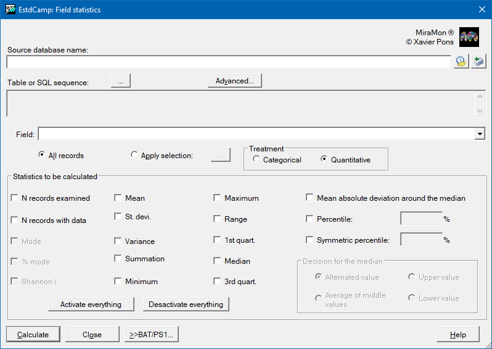Select Categorical treatment radio button
492x349 pixels.
[256, 159]
